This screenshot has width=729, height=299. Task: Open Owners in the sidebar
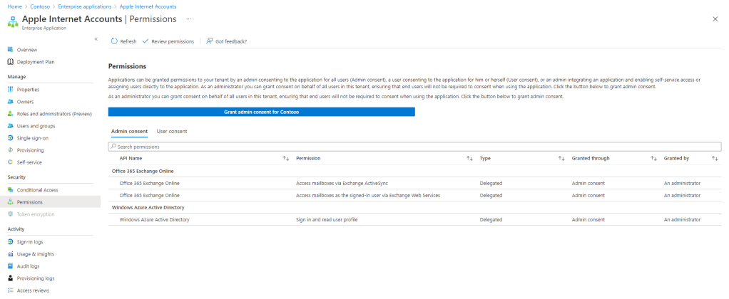coord(26,101)
